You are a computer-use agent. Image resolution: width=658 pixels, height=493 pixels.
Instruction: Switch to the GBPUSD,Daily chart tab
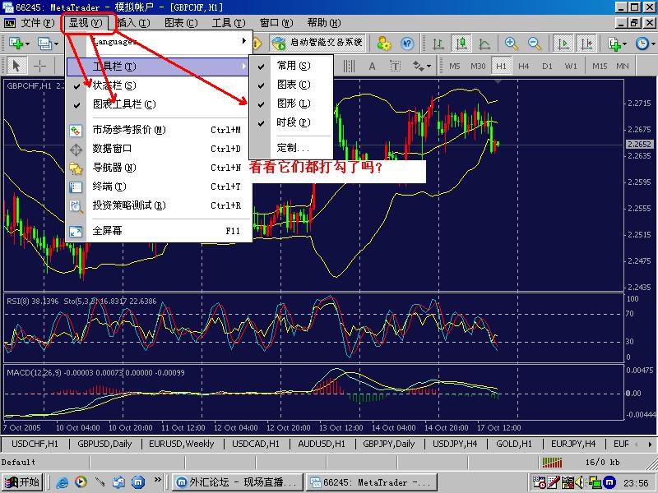click(104, 444)
